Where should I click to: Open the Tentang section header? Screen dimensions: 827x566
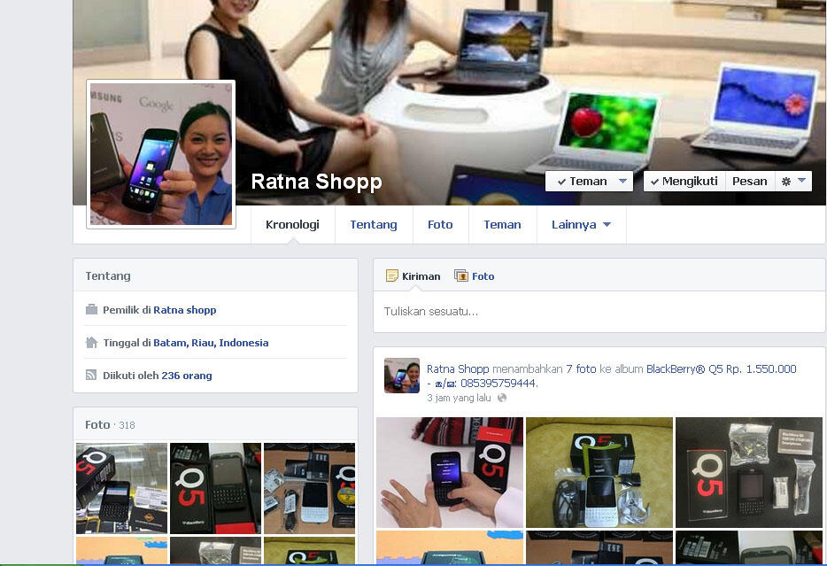[x=108, y=275]
